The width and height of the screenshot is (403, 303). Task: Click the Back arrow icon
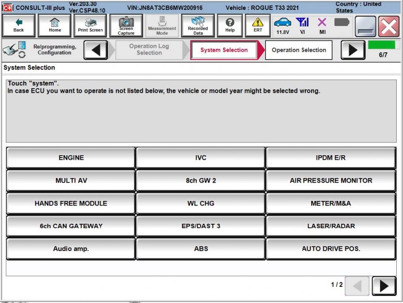point(18,25)
